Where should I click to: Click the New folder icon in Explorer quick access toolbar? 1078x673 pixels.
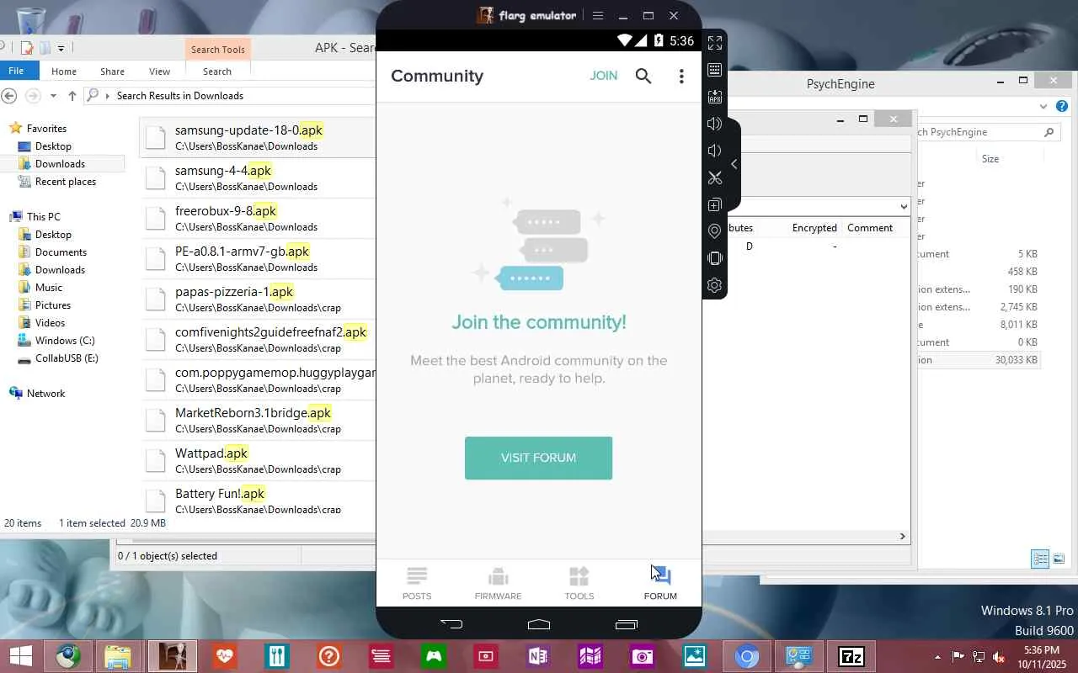pos(45,48)
